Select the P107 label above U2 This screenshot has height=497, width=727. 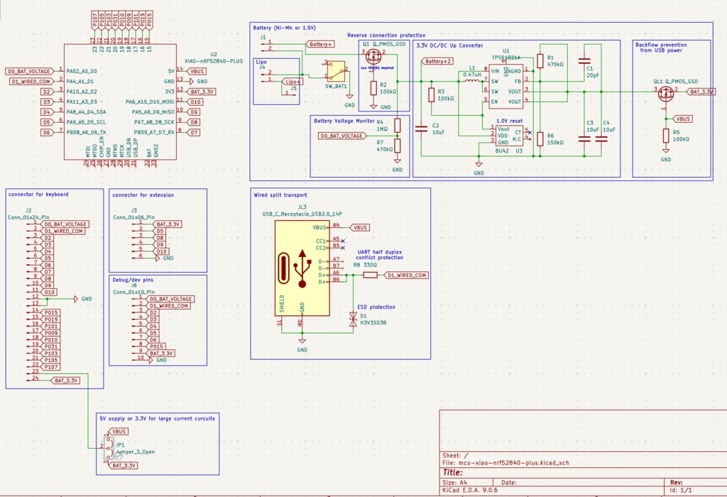[x=94, y=21]
